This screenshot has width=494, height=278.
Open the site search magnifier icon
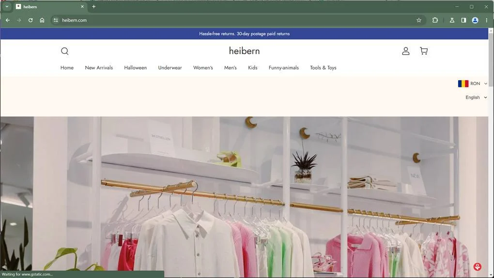coord(64,51)
